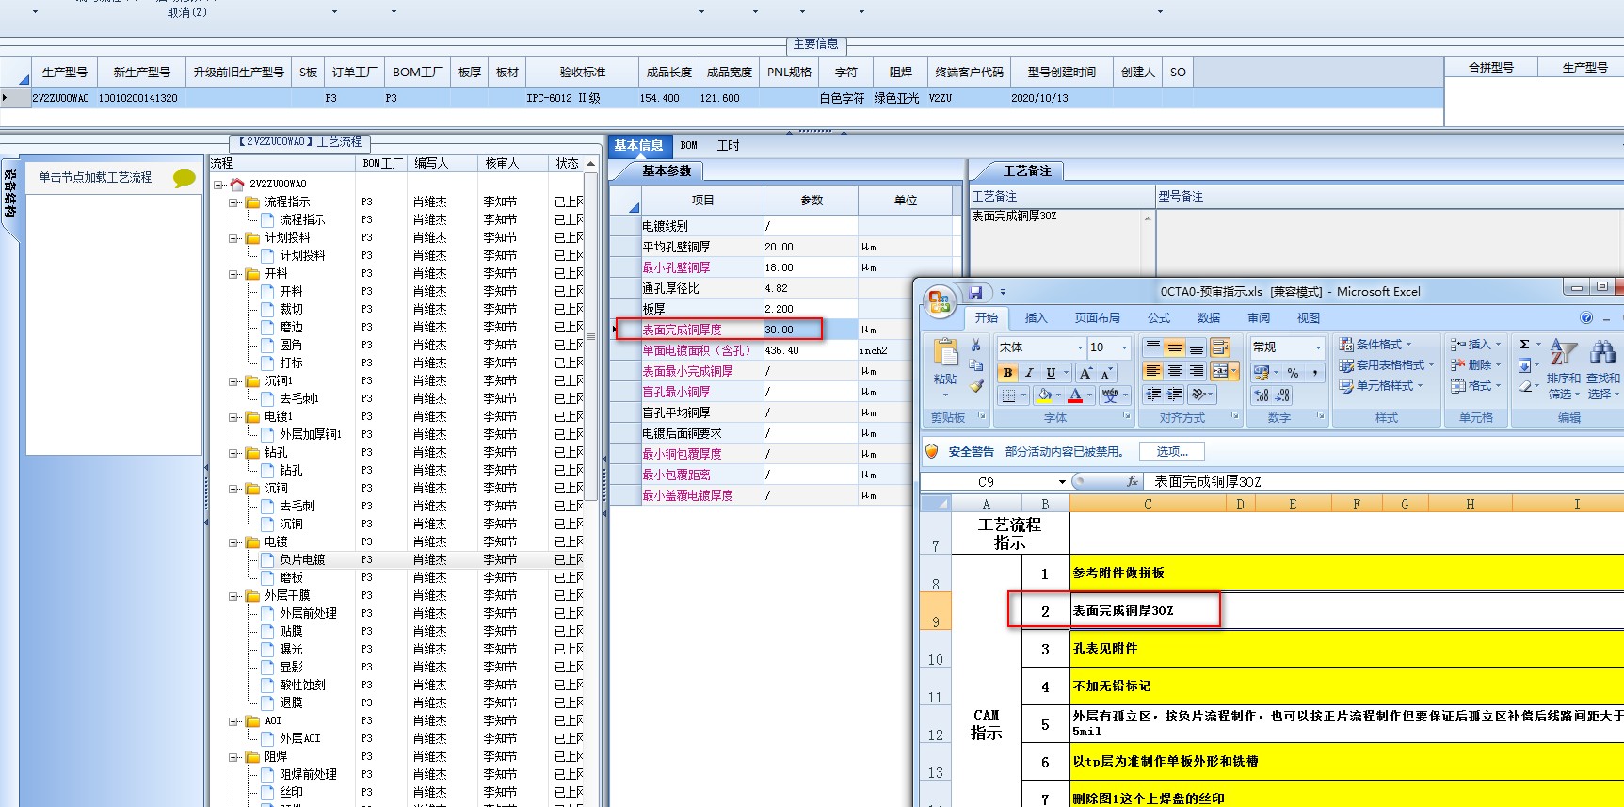Apply underline formatting in Excel
Viewport: 1624px width, 807px height.
(x=1051, y=373)
